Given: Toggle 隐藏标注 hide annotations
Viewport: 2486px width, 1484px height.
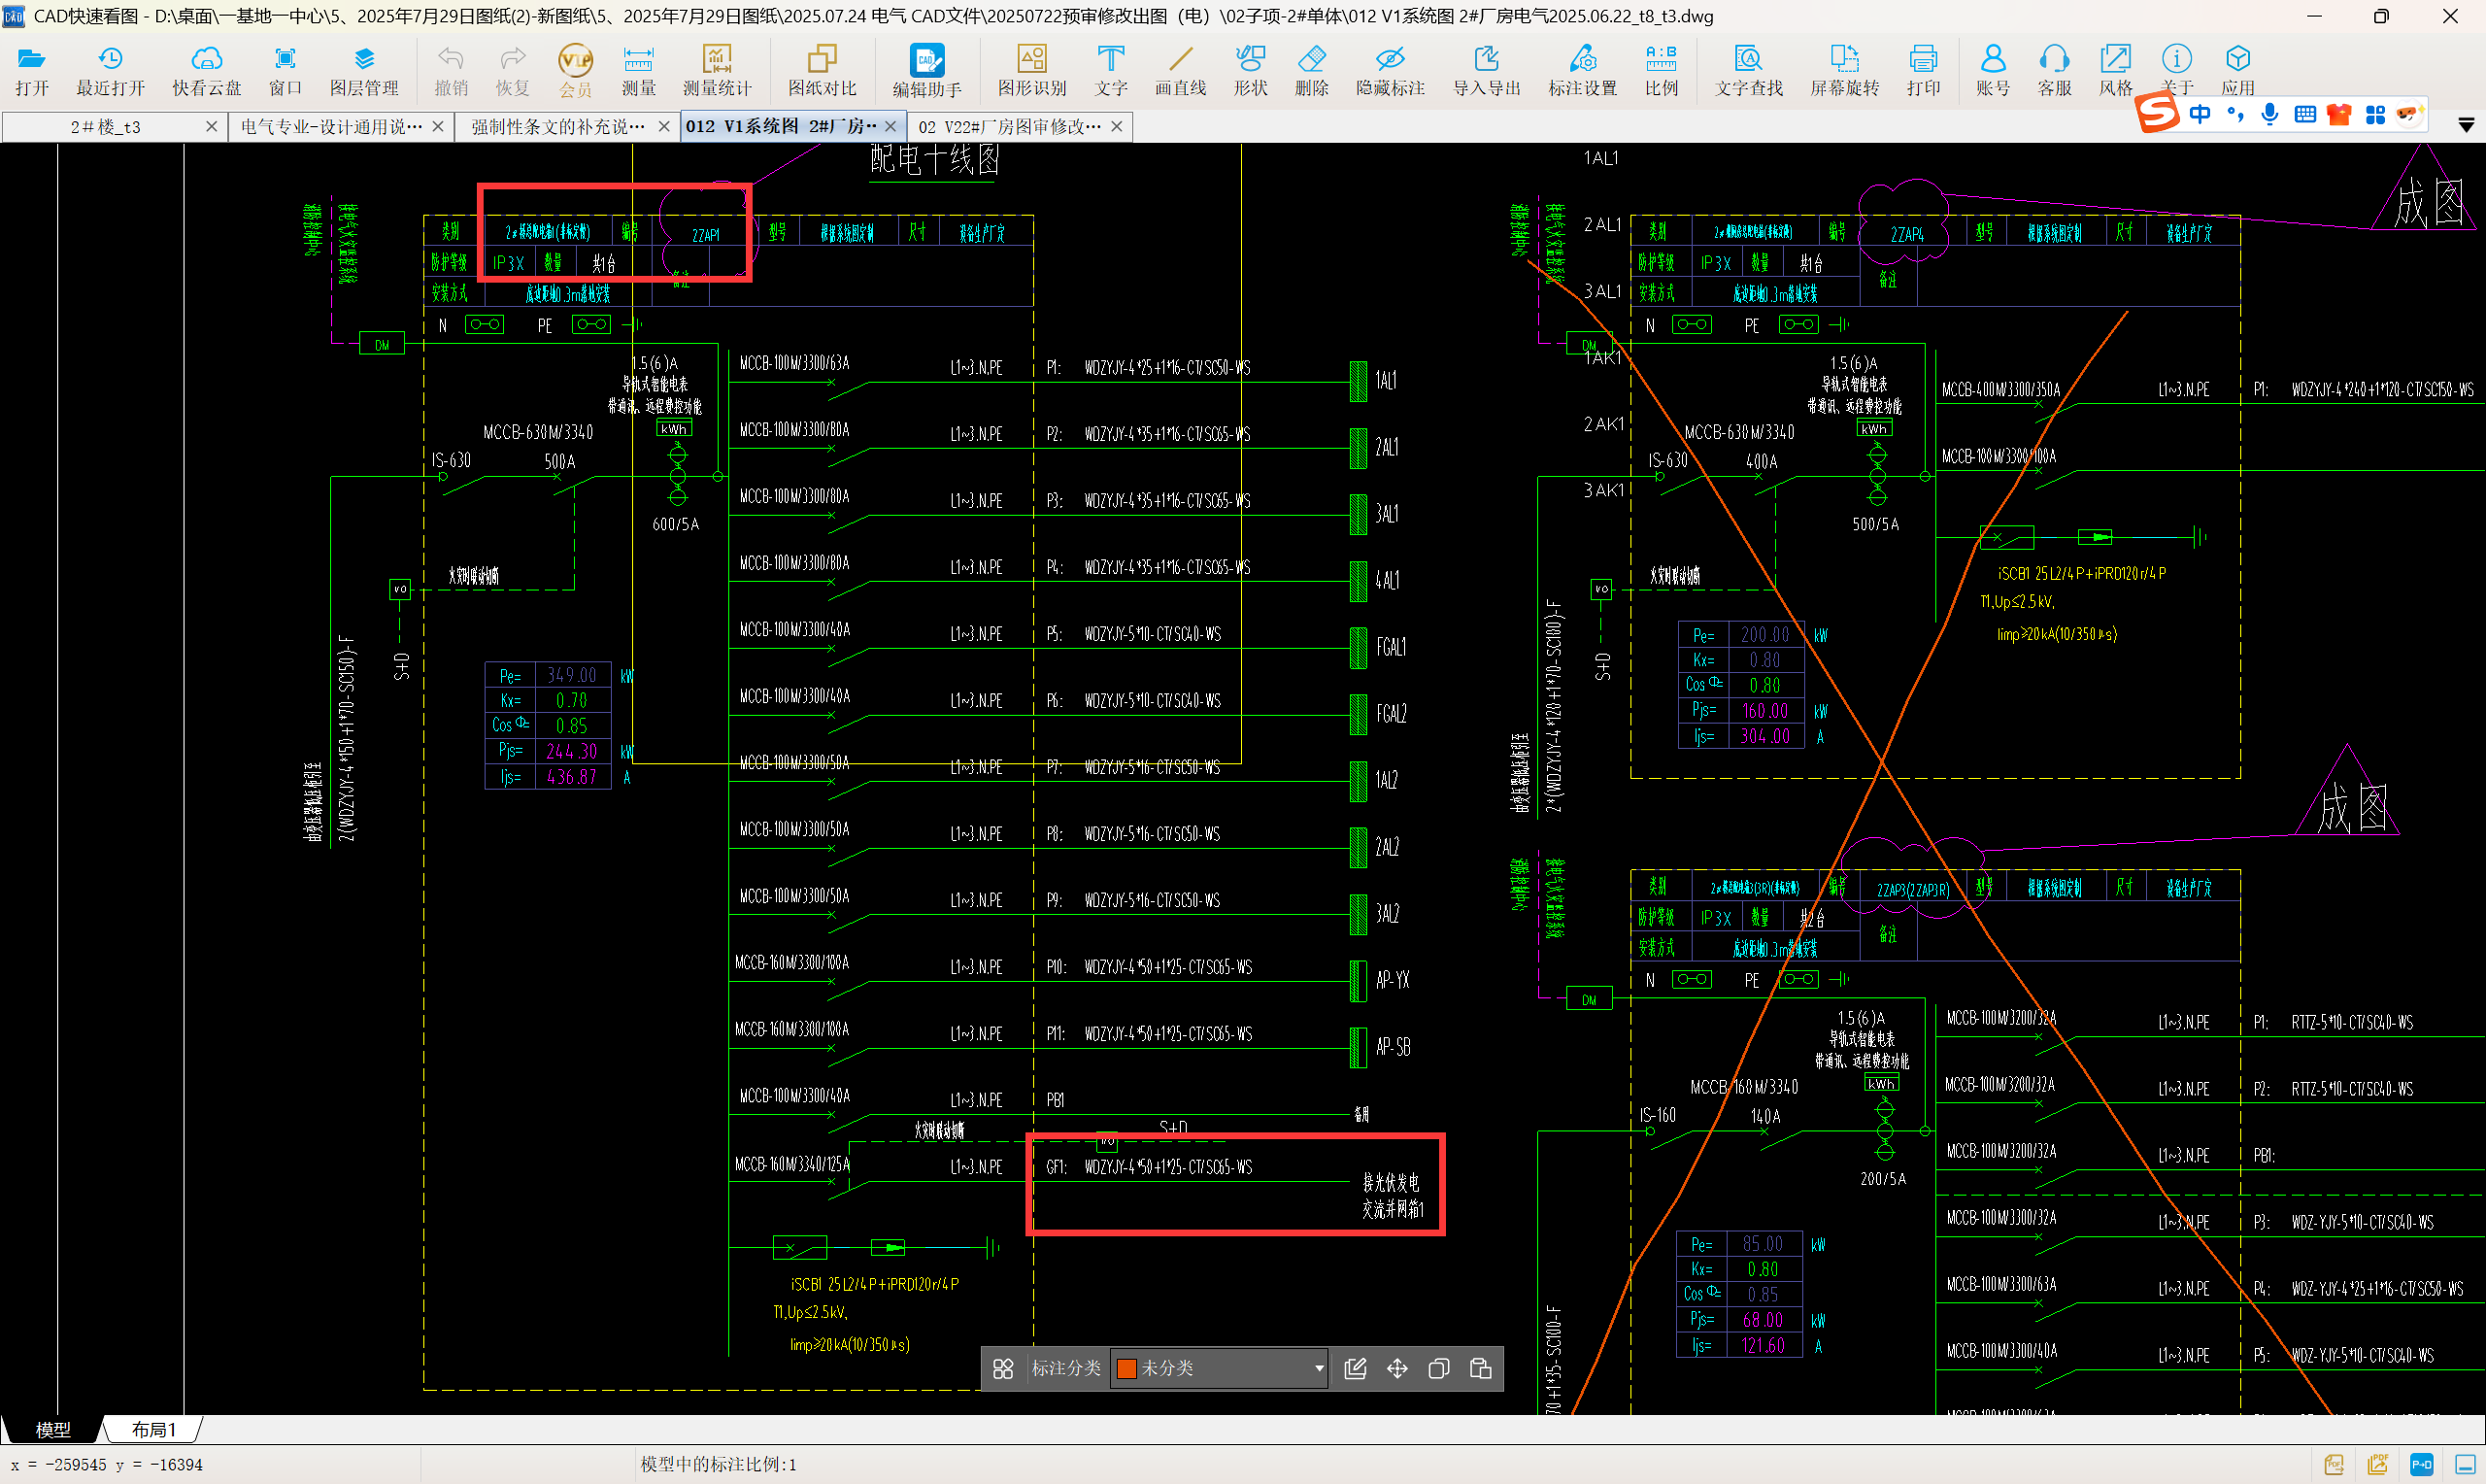Looking at the screenshot, I should (1390, 70).
